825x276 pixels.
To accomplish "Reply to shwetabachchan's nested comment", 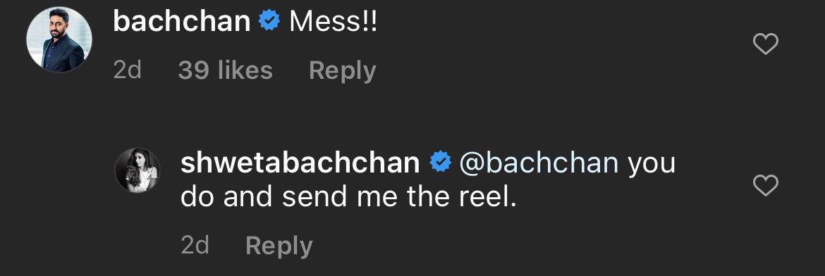I will [x=279, y=246].
